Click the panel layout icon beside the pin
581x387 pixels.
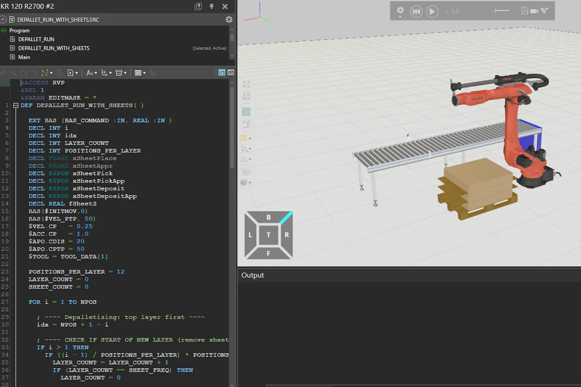tap(198, 7)
